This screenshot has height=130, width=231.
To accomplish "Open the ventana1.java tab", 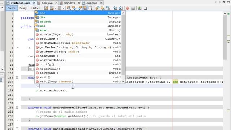I will (x=20, y=3).
